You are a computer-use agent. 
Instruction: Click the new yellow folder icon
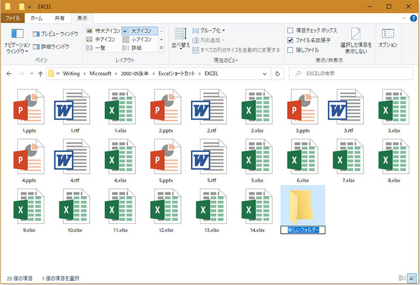pyautogui.click(x=302, y=207)
